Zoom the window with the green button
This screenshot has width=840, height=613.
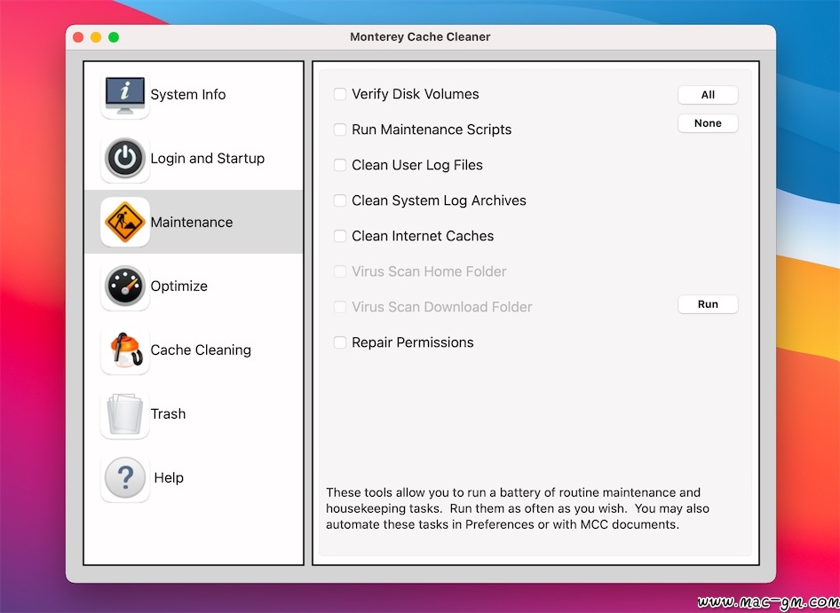pos(114,37)
